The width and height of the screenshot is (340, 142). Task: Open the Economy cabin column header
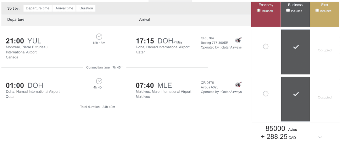click(266, 5)
